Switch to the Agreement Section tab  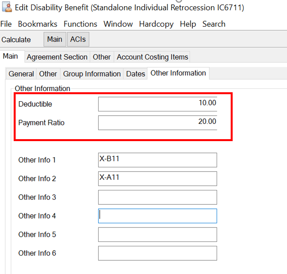[x=57, y=57]
